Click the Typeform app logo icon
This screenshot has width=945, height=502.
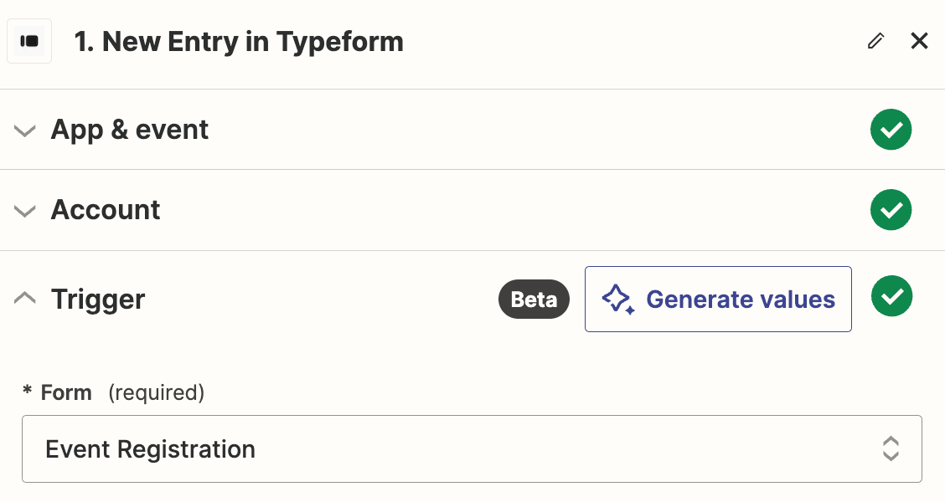tap(29, 41)
